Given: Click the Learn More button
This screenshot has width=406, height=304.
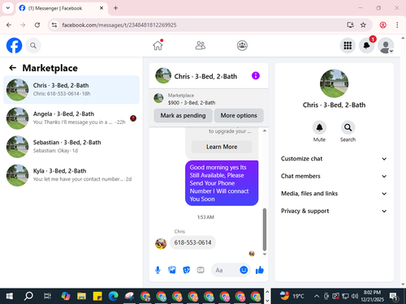Looking at the screenshot, I should (222, 147).
